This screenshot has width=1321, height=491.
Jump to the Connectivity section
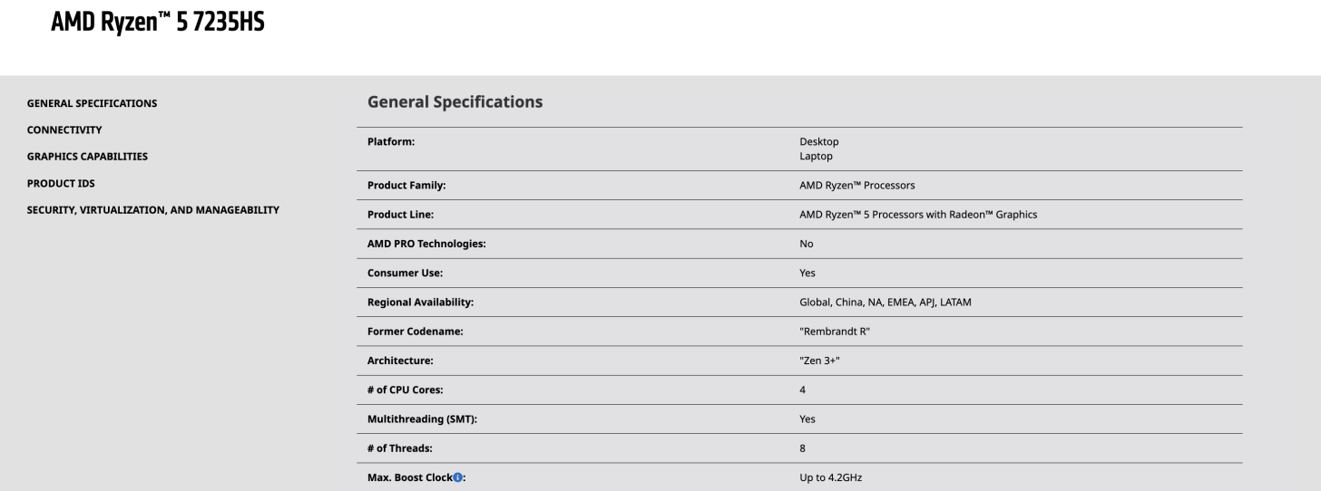64,130
